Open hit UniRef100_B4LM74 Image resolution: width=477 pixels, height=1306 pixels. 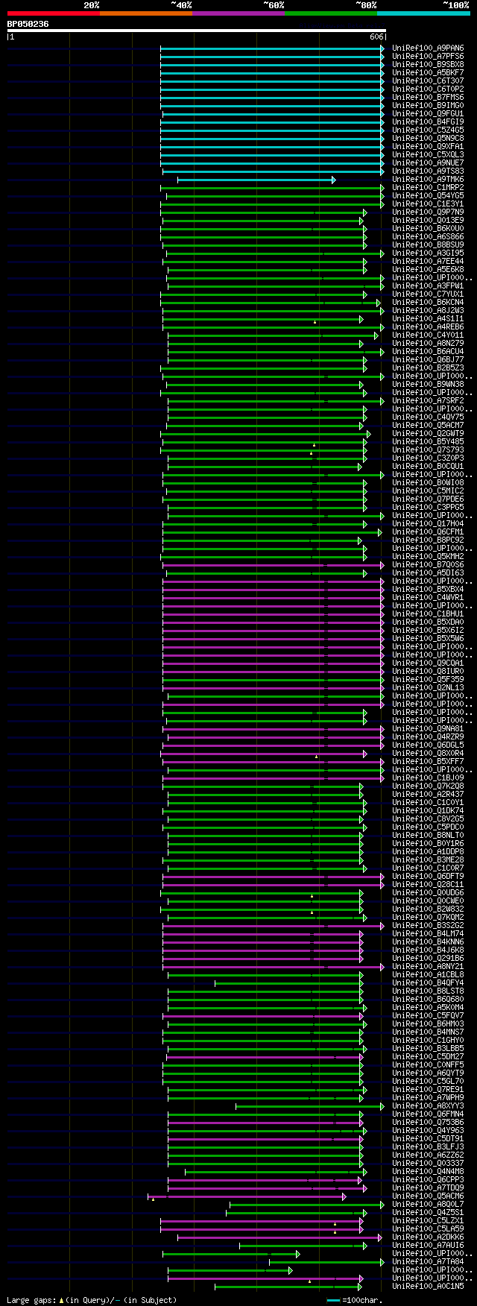coord(428,933)
